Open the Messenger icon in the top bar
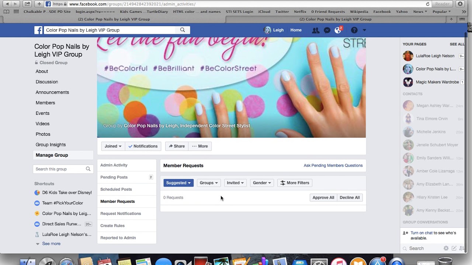 (x=327, y=30)
